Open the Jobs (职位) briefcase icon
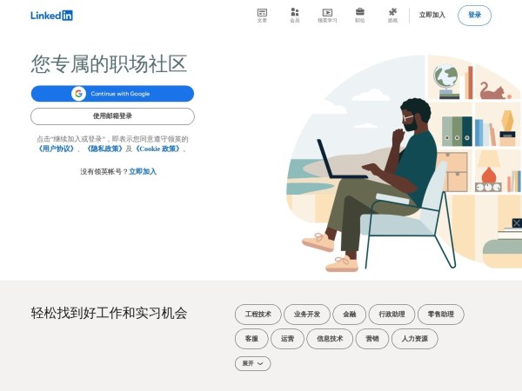This screenshot has height=391, width=522. 360,16
